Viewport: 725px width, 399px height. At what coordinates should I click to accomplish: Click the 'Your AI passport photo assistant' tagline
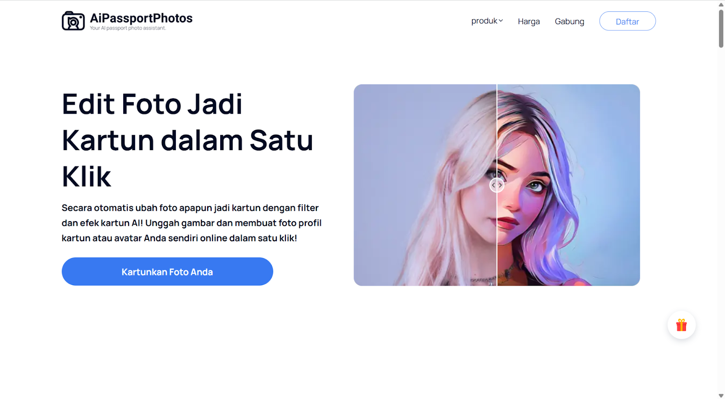[128, 28]
